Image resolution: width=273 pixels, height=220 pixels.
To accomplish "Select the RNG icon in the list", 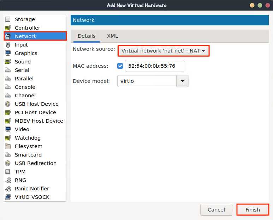I will [8, 180].
